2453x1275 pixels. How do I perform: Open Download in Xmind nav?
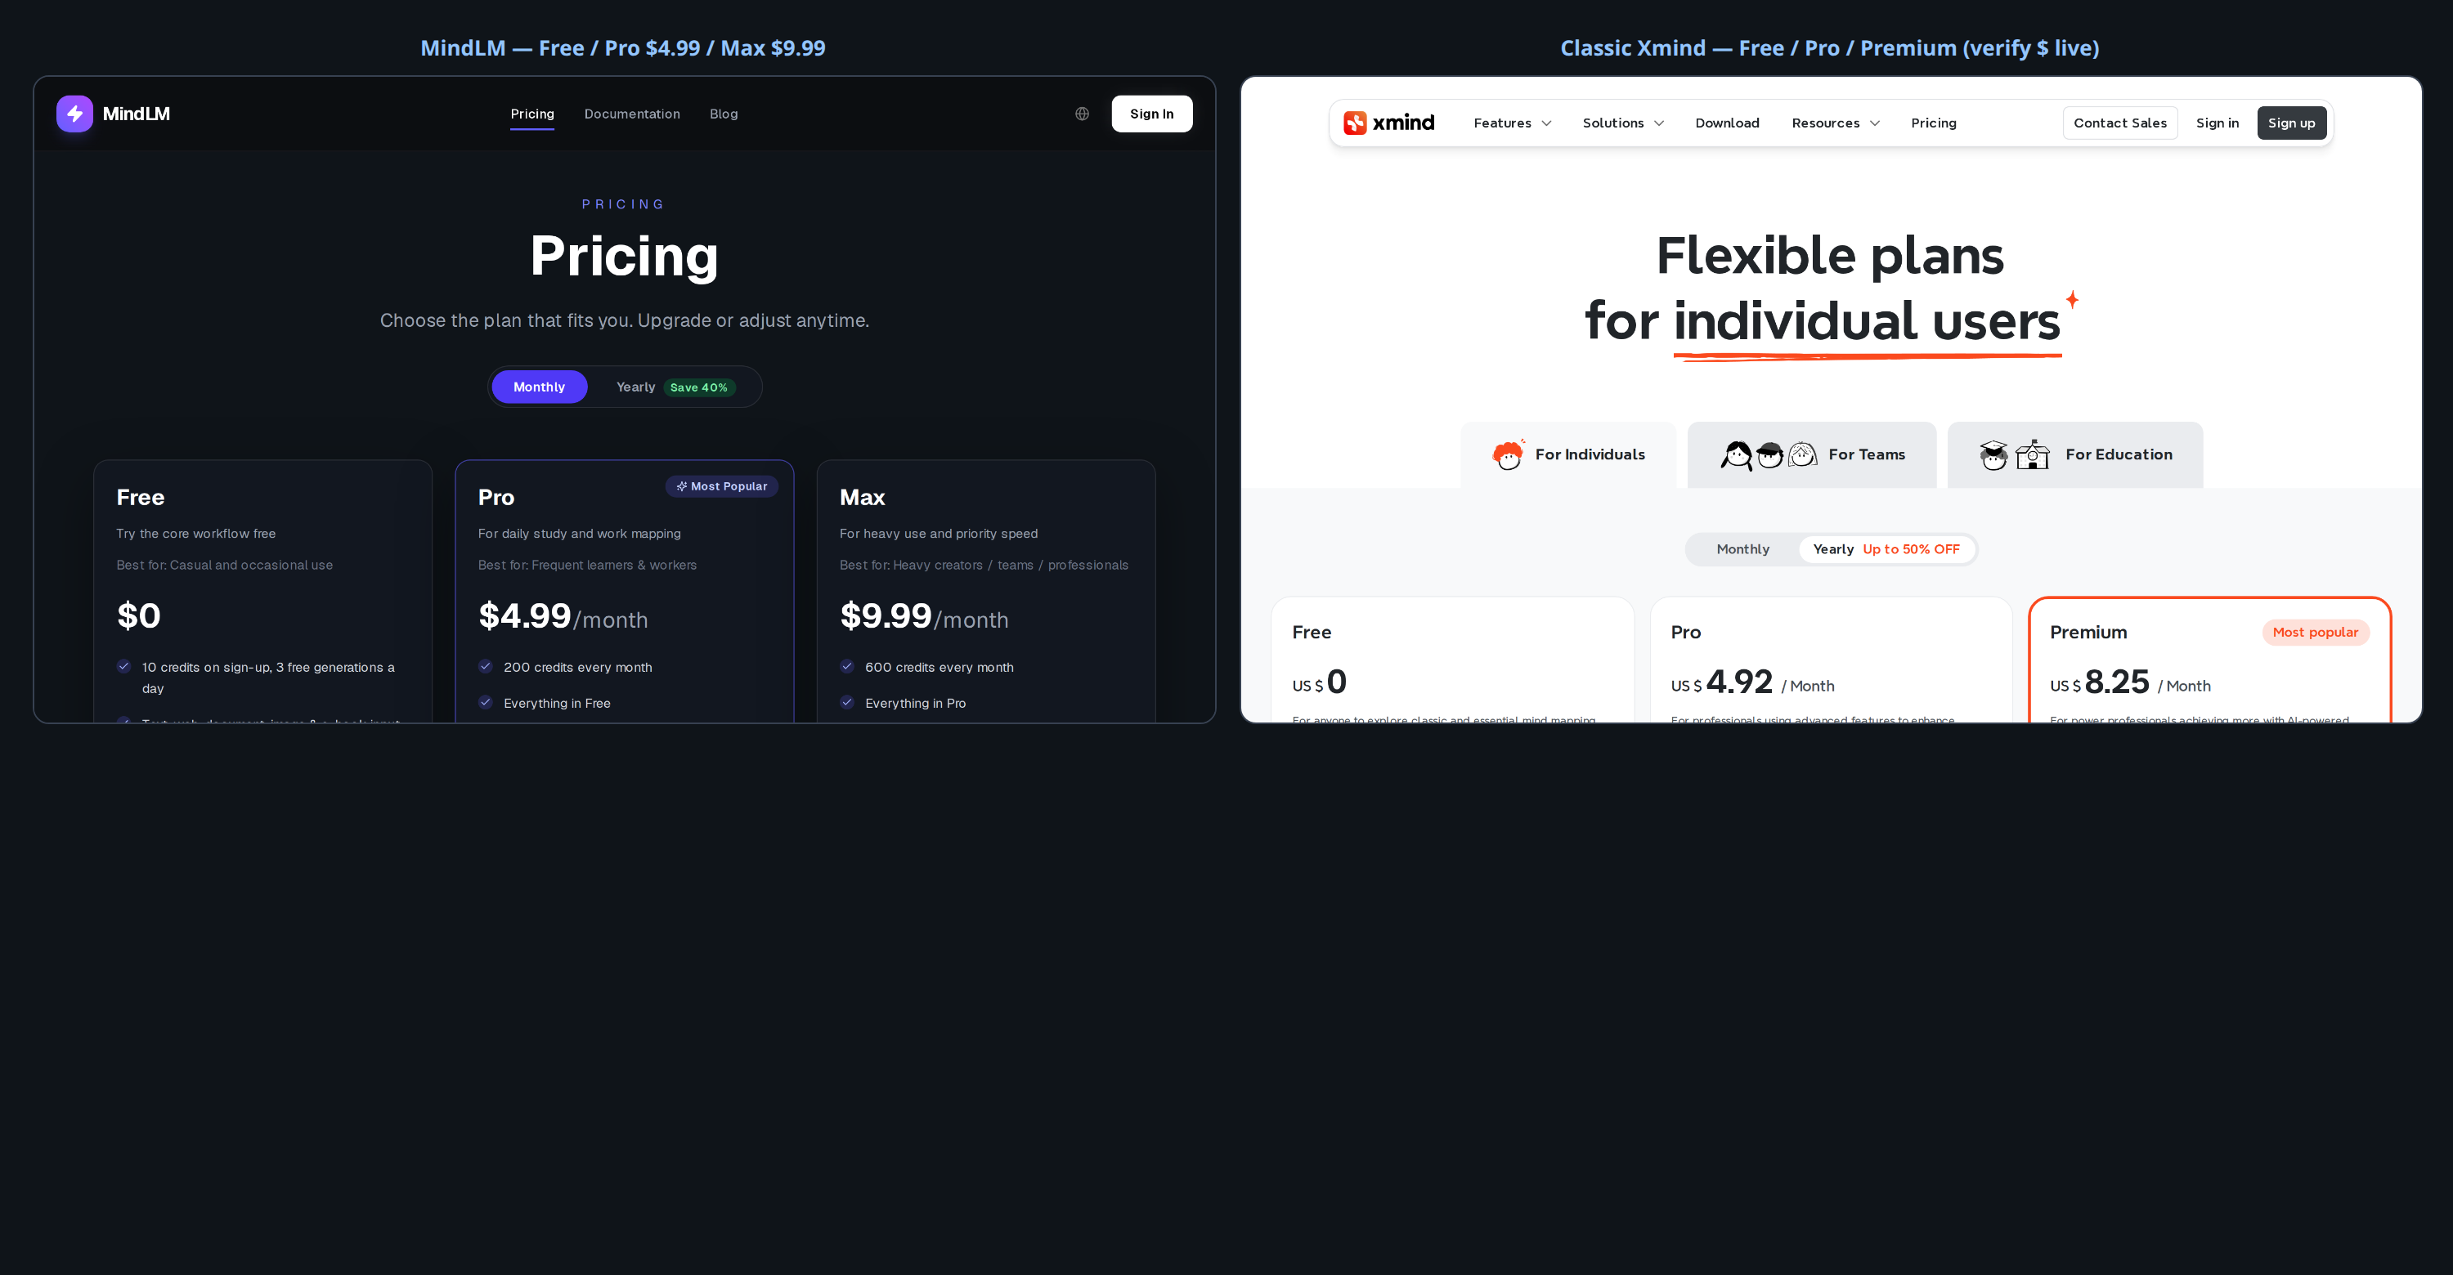tap(1728, 123)
